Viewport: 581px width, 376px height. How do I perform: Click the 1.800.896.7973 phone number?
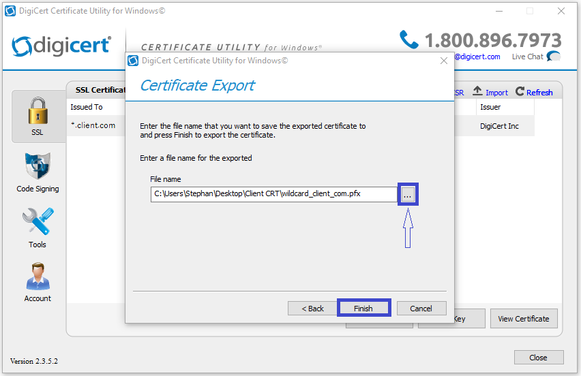click(x=493, y=40)
